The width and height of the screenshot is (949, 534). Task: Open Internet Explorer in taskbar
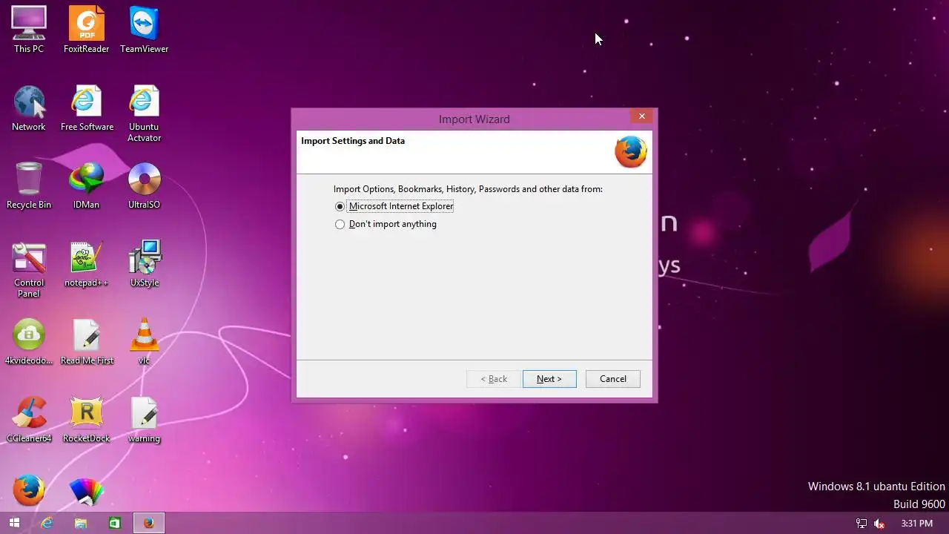click(47, 523)
